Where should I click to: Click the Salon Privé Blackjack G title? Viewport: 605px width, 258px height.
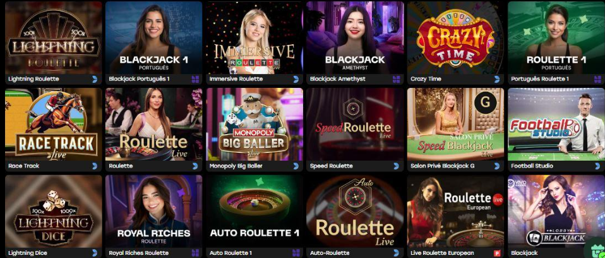(x=441, y=166)
